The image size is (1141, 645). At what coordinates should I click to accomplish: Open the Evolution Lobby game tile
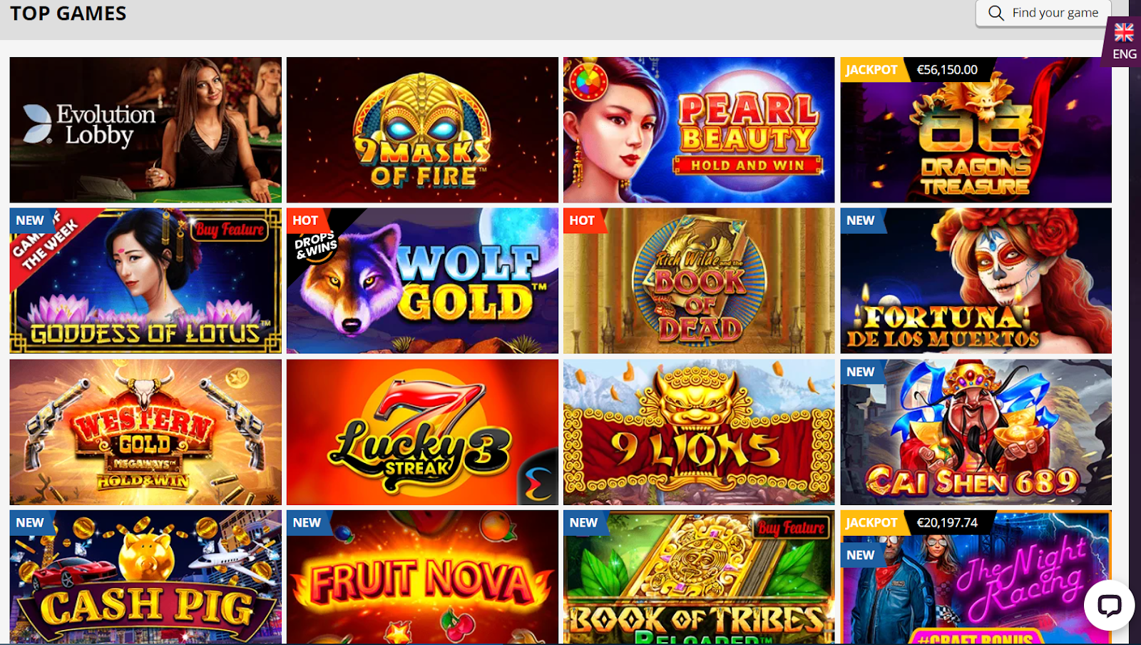point(145,130)
